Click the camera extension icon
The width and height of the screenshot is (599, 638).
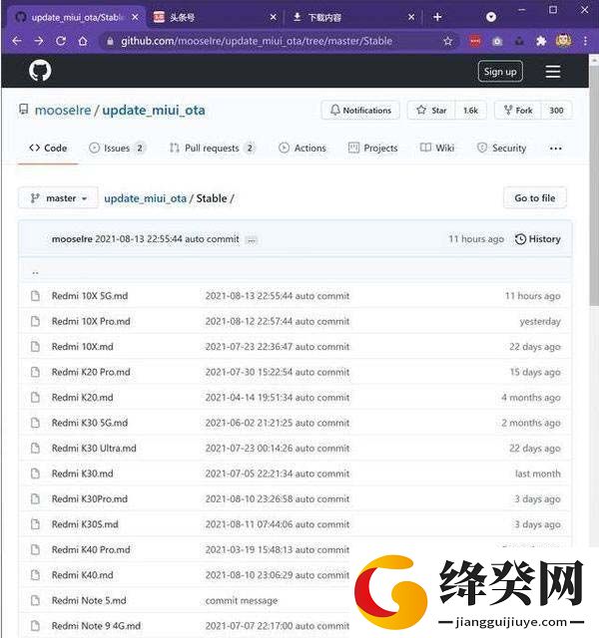[497, 41]
